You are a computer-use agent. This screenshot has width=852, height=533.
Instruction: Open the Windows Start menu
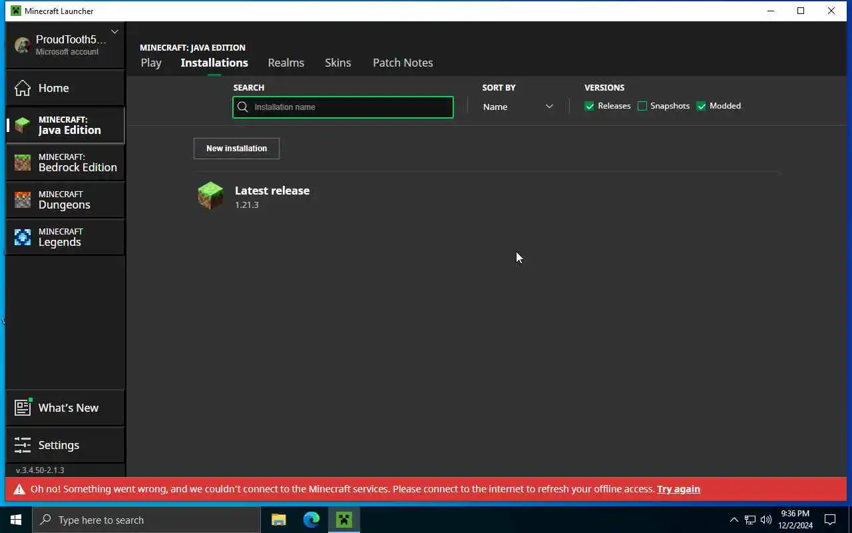16,520
